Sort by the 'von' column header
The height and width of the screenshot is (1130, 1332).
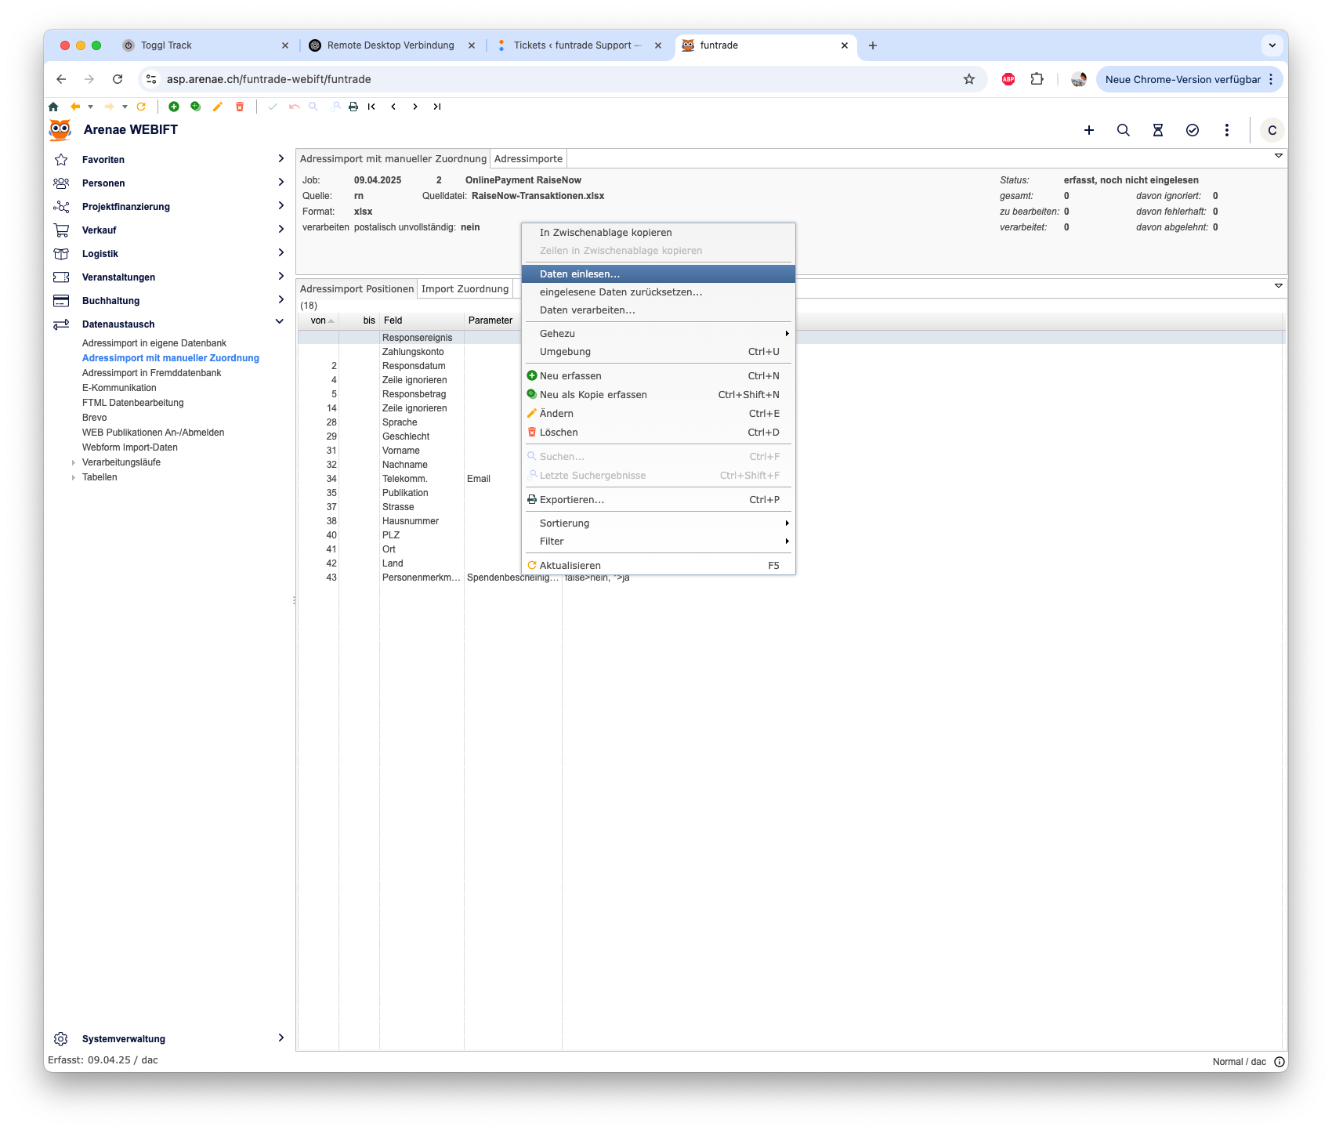click(x=318, y=321)
